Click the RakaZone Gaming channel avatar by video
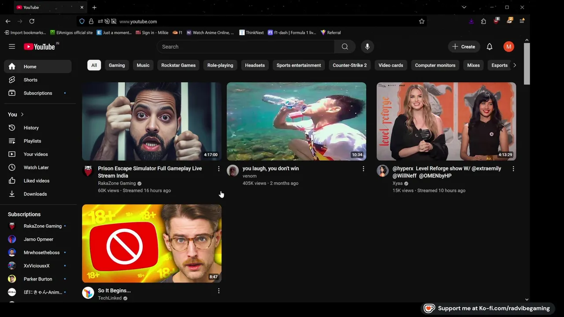 click(88, 171)
